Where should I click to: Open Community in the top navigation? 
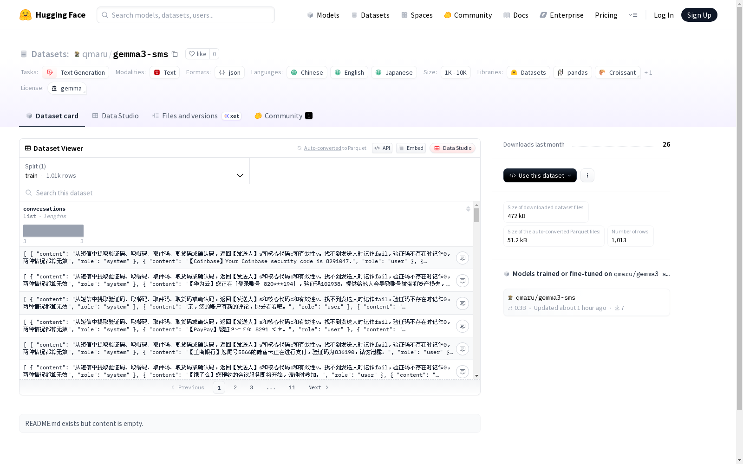tap(468, 15)
